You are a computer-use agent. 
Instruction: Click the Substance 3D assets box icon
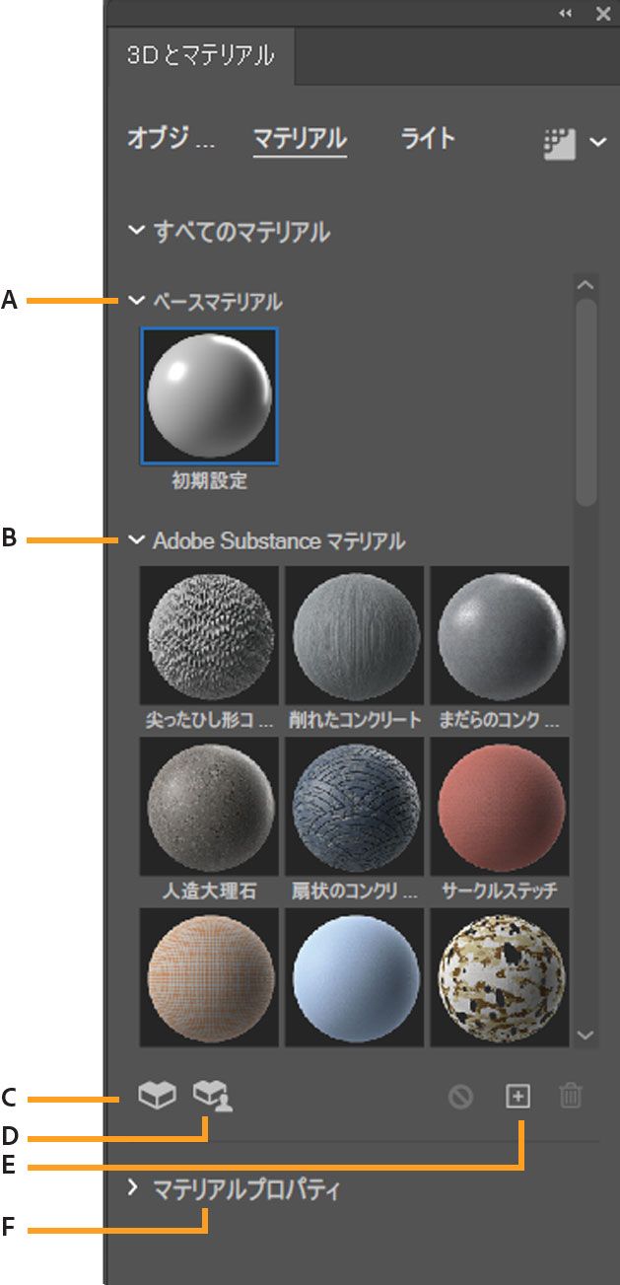tap(157, 1096)
